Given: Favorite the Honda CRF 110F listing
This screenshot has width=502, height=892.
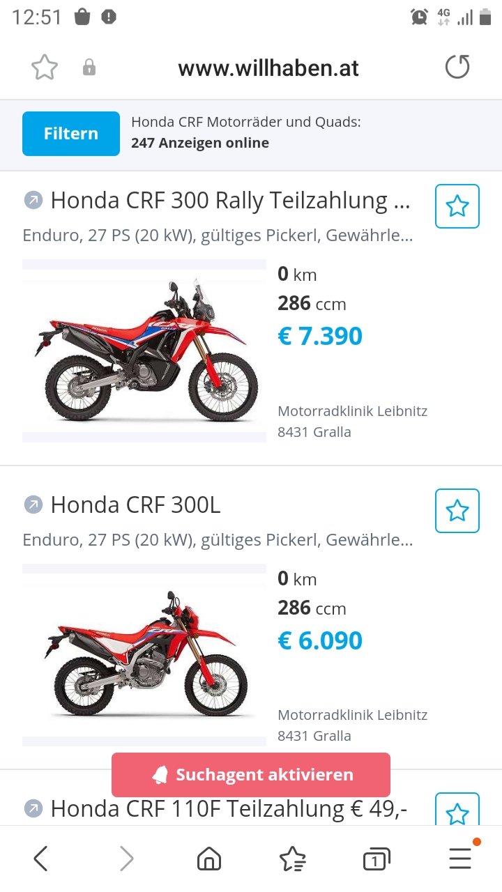Looking at the screenshot, I should [457, 811].
